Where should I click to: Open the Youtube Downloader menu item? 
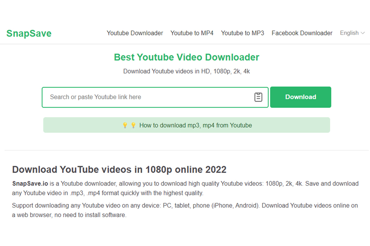135,33
